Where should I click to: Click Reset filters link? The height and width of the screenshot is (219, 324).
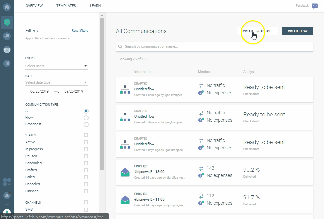pyautogui.click(x=80, y=31)
